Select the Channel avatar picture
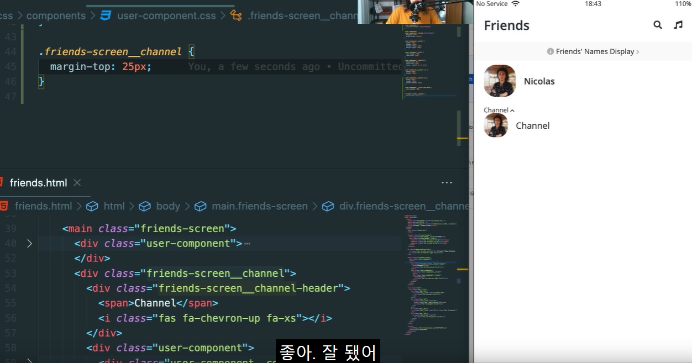 coord(496,125)
